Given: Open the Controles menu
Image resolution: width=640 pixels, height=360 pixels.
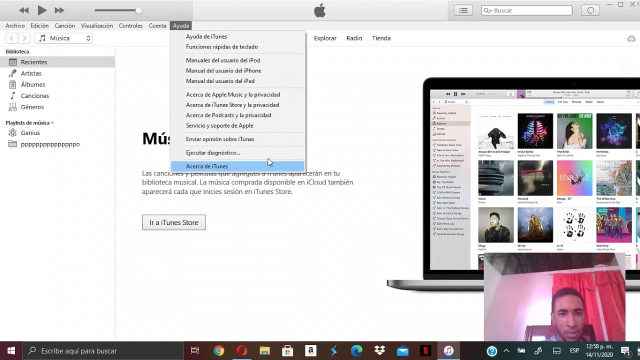Looking at the screenshot, I should [130, 25].
